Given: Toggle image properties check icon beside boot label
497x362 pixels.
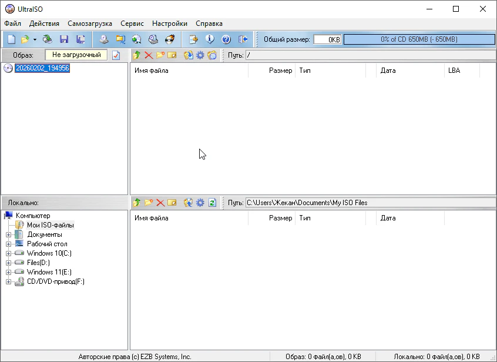Looking at the screenshot, I should pos(116,55).
